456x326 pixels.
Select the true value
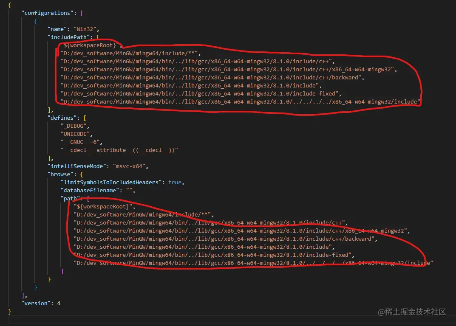coord(175,183)
